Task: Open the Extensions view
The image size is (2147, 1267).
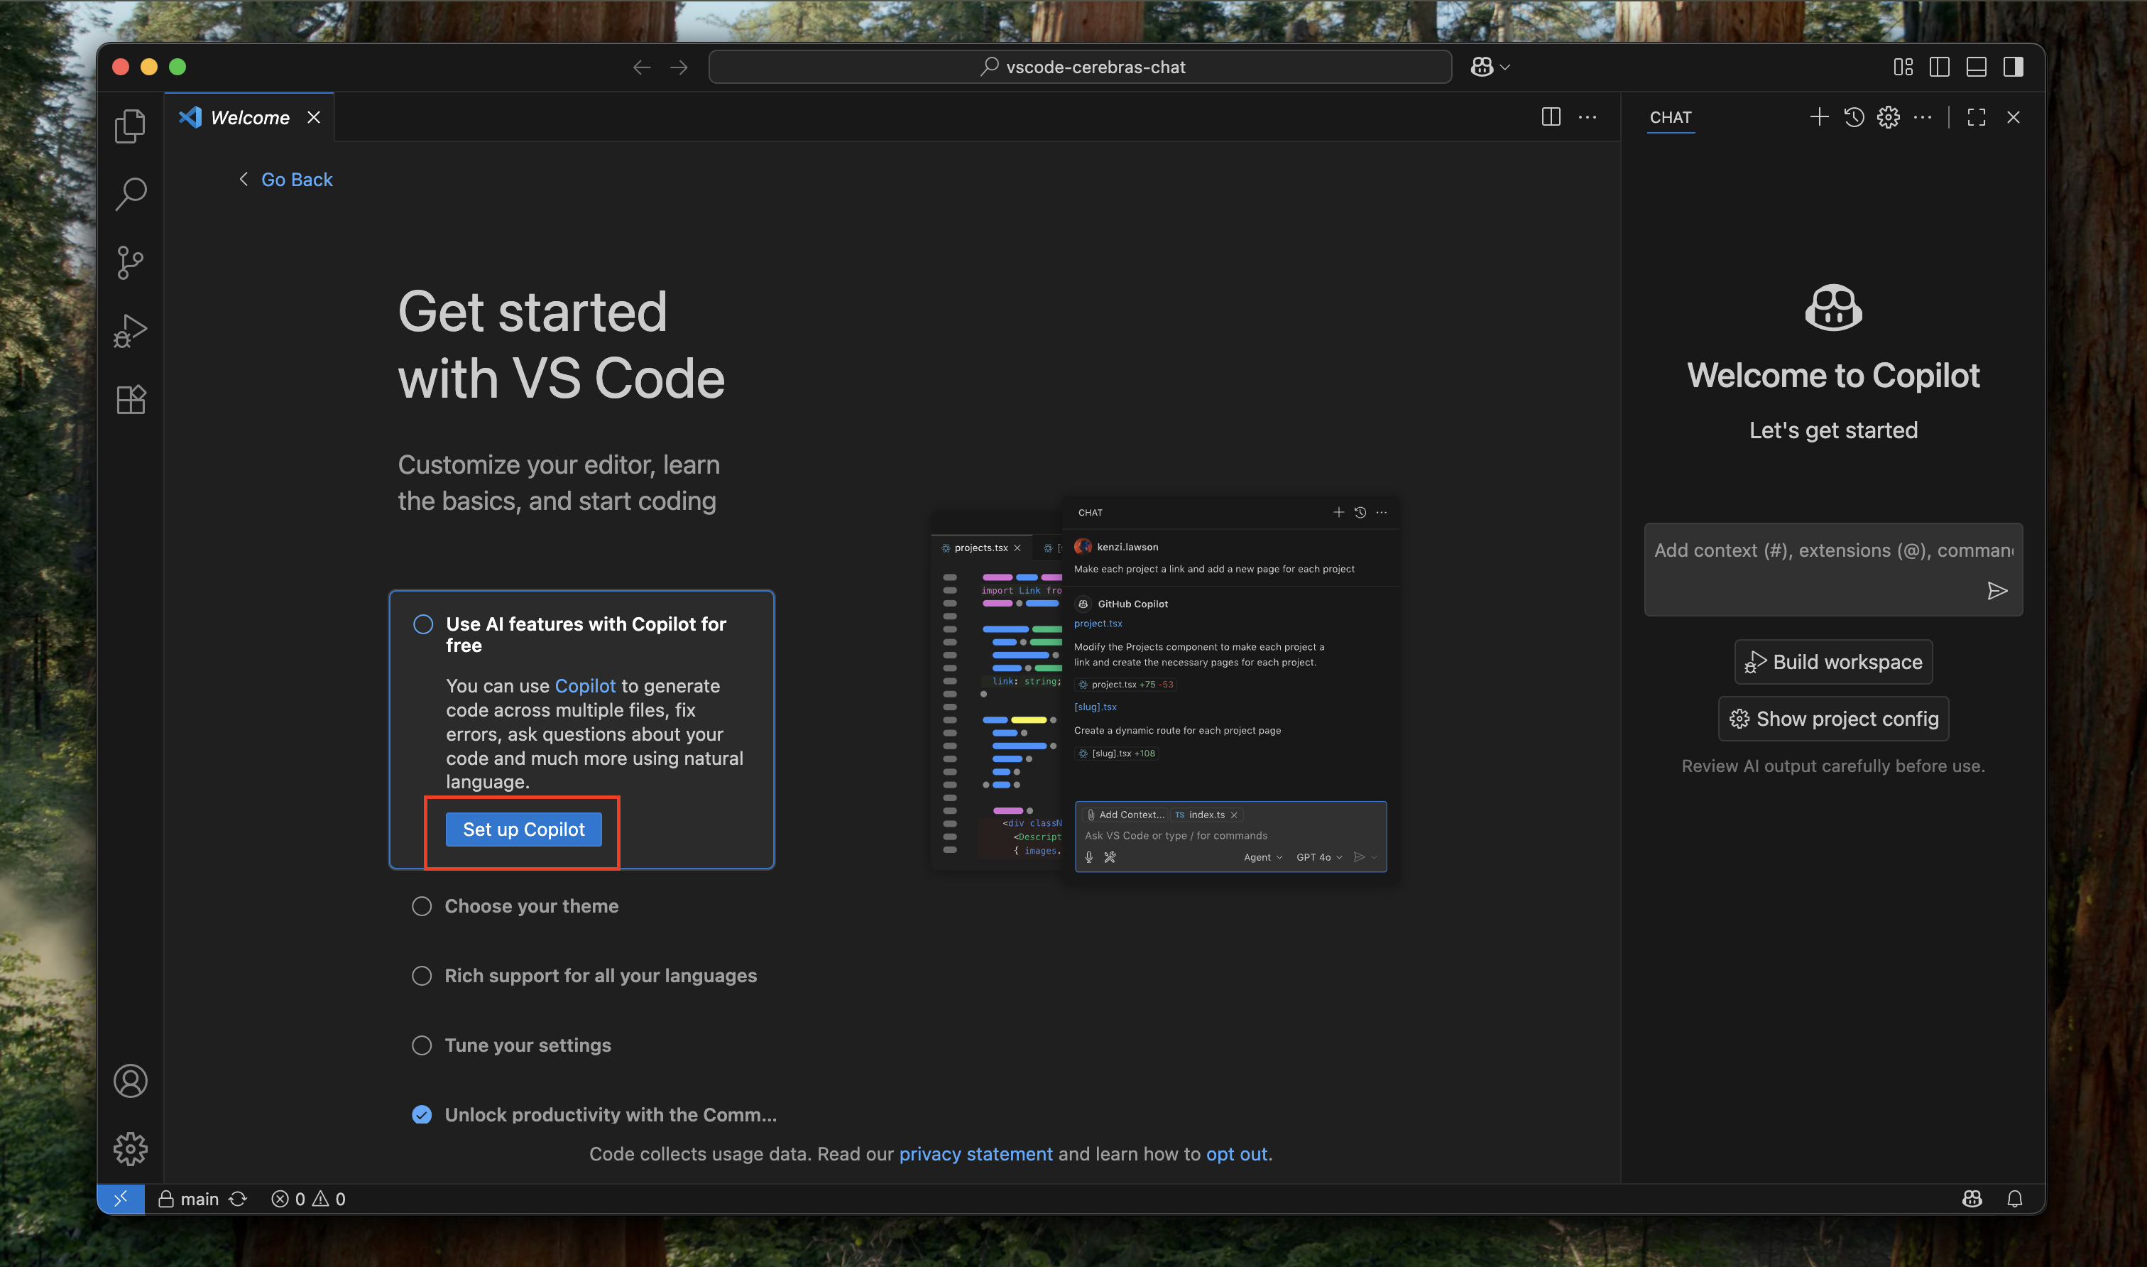Action: pos(130,398)
